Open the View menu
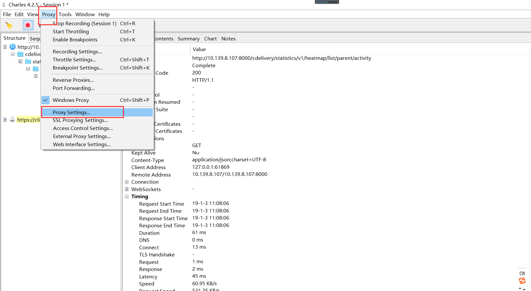Image resolution: width=531 pixels, height=291 pixels. click(x=33, y=14)
